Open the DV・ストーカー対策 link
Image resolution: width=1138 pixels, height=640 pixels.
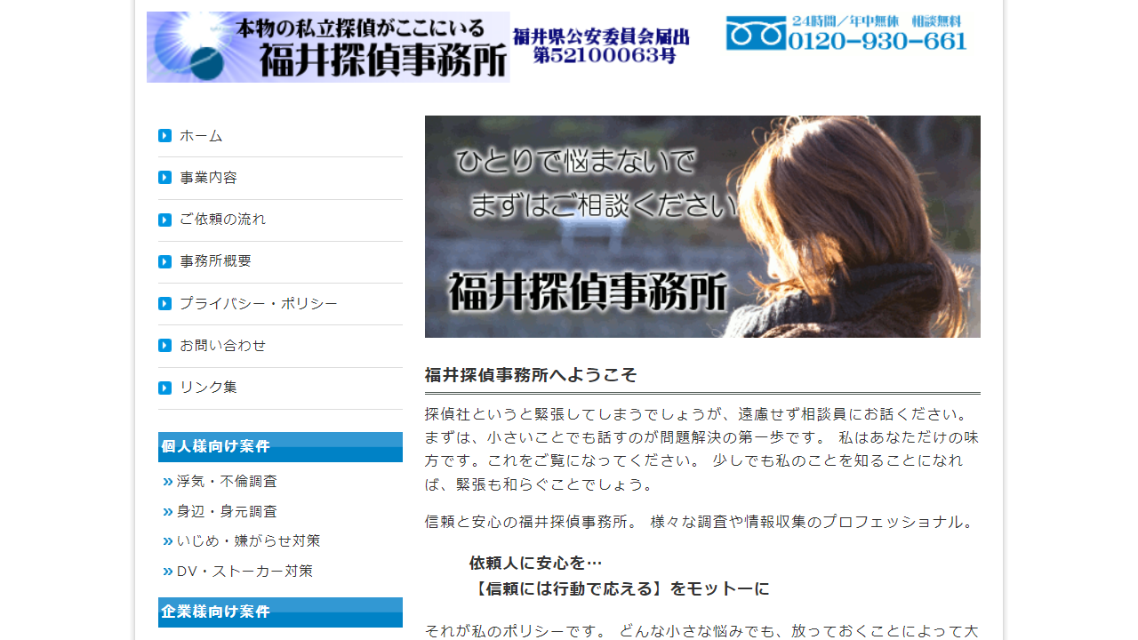coord(244,571)
